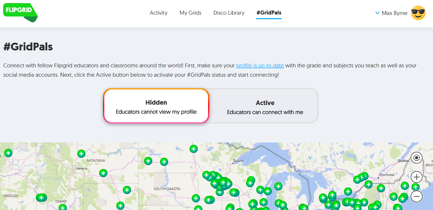Click the green marker at map's far left edge

point(8,153)
